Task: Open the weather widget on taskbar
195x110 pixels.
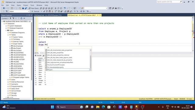Action: click(9, 107)
